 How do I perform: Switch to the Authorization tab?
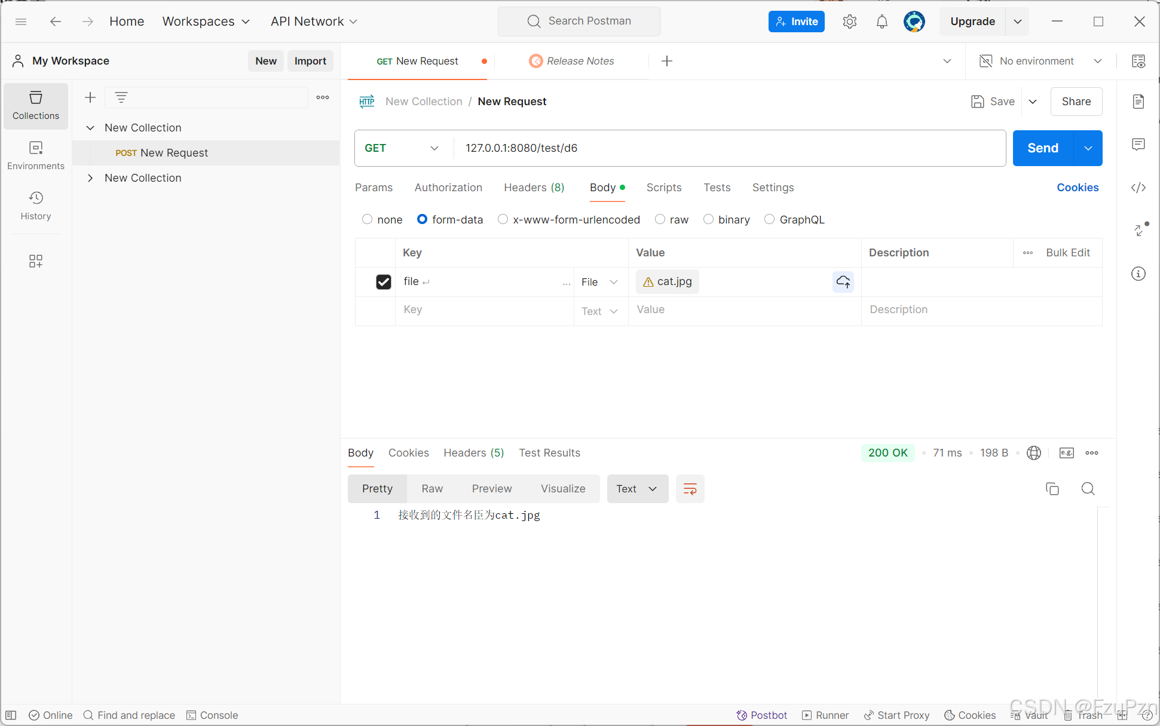(x=448, y=188)
